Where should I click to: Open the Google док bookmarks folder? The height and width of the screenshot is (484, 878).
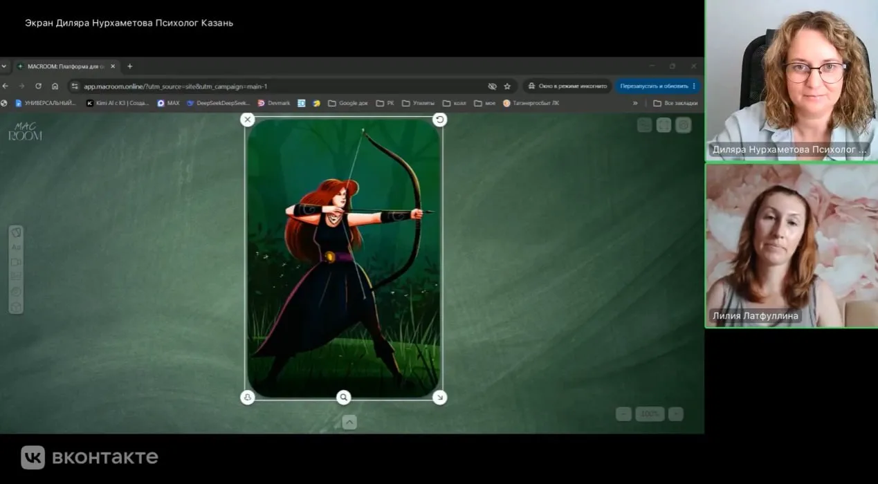[348, 103]
